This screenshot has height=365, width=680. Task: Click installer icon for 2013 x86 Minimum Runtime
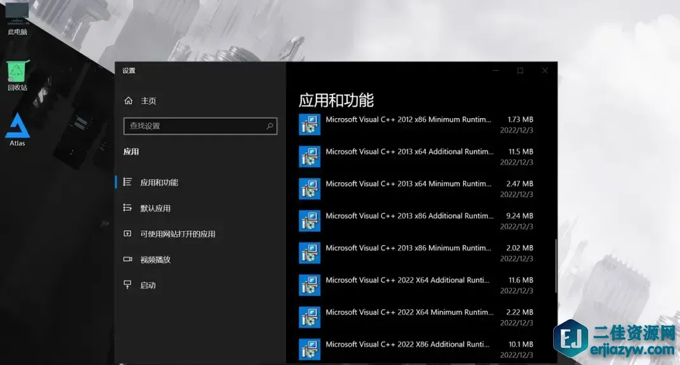tap(310, 253)
